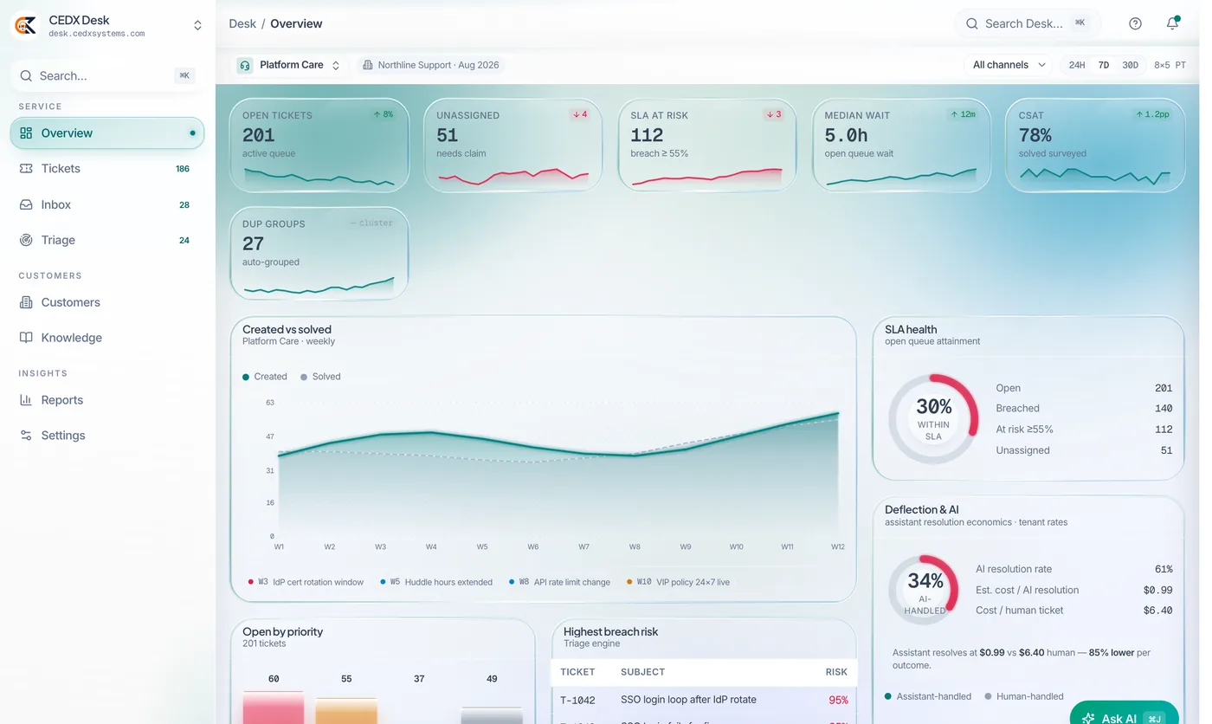1212x724 pixels.
Task: Open the Inbox tray icon
Action: 26,204
